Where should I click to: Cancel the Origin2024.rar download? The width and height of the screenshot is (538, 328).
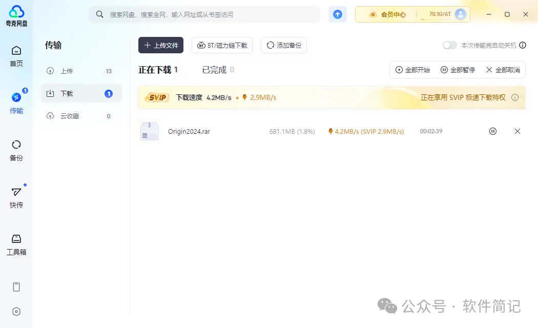coord(518,131)
